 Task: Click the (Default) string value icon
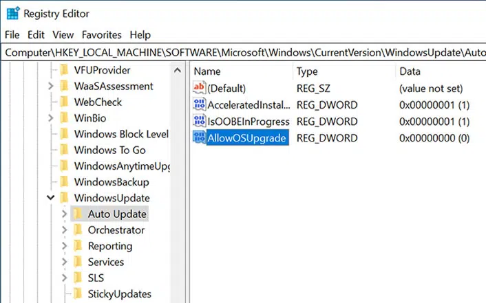click(x=199, y=88)
